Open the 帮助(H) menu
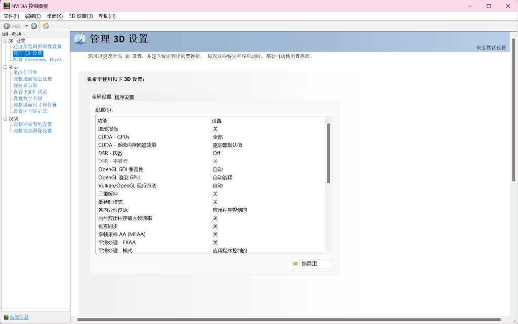 [x=107, y=16]
